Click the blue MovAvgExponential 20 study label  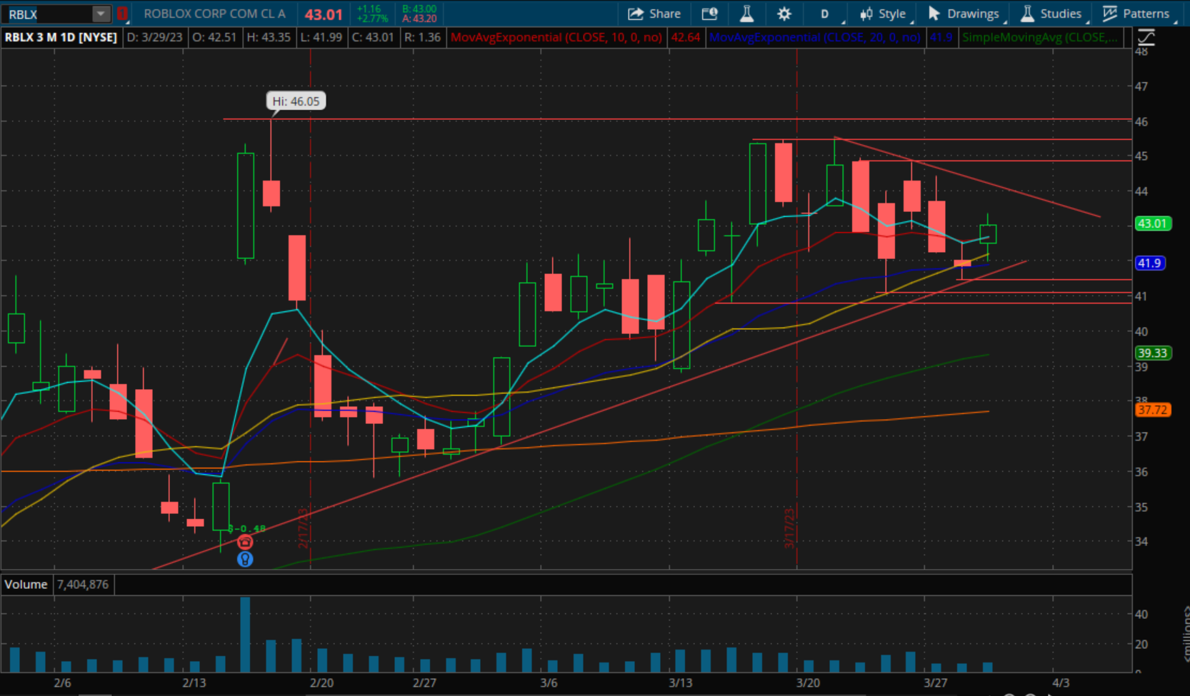pyautogui.click(x=815, y=37)
